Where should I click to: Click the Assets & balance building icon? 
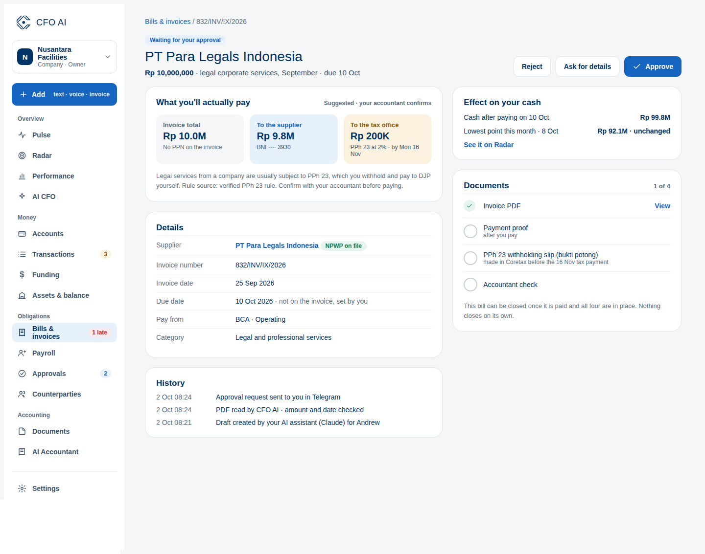point(22,295)
